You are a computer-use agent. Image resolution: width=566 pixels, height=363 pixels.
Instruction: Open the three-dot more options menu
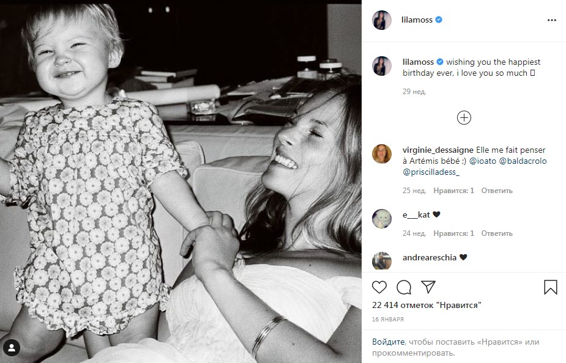552,20
